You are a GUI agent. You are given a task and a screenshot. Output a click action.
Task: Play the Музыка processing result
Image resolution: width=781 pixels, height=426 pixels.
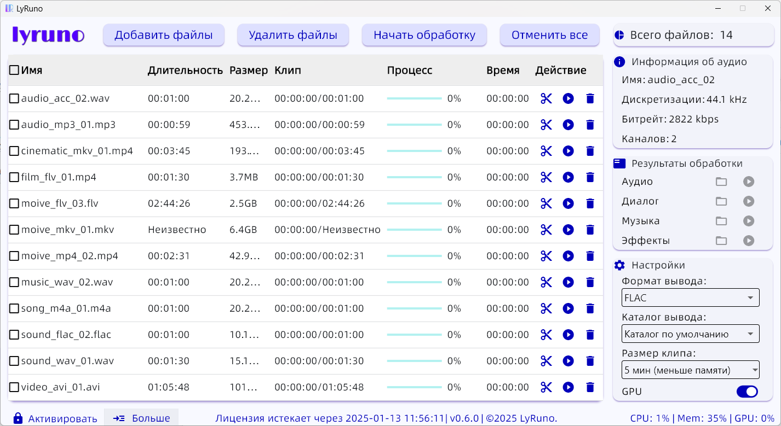pyautogui.click(x=749, y=221)
